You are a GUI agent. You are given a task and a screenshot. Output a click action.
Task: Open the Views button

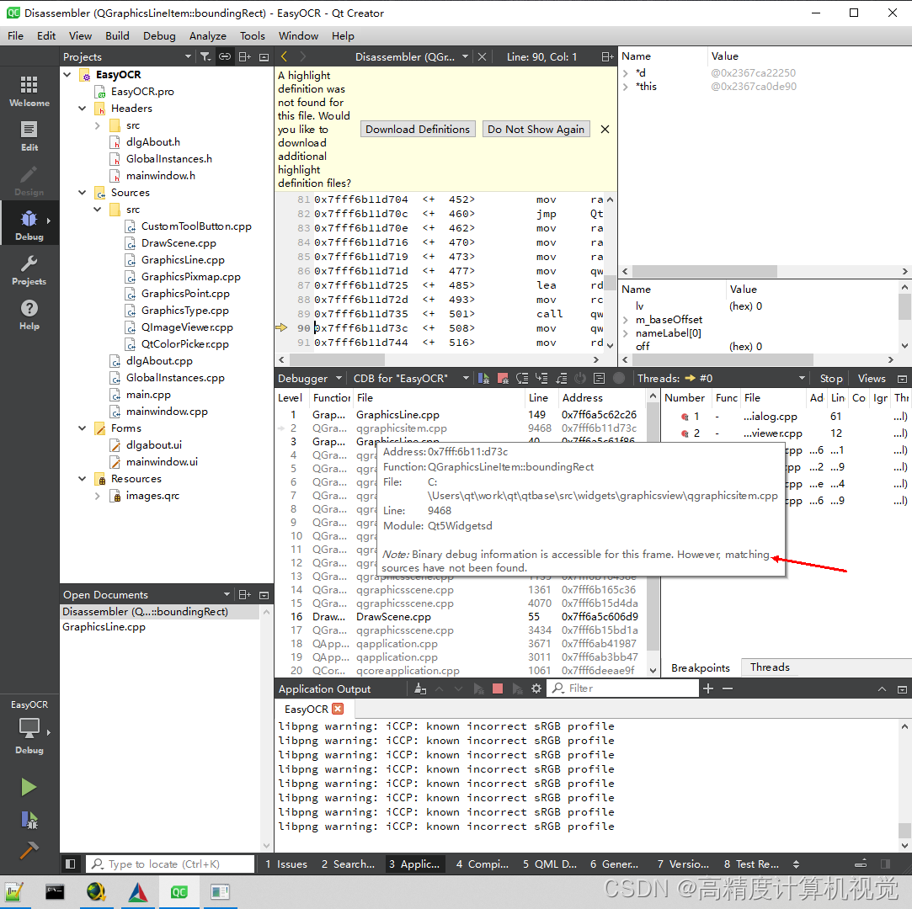click(872, 379)
